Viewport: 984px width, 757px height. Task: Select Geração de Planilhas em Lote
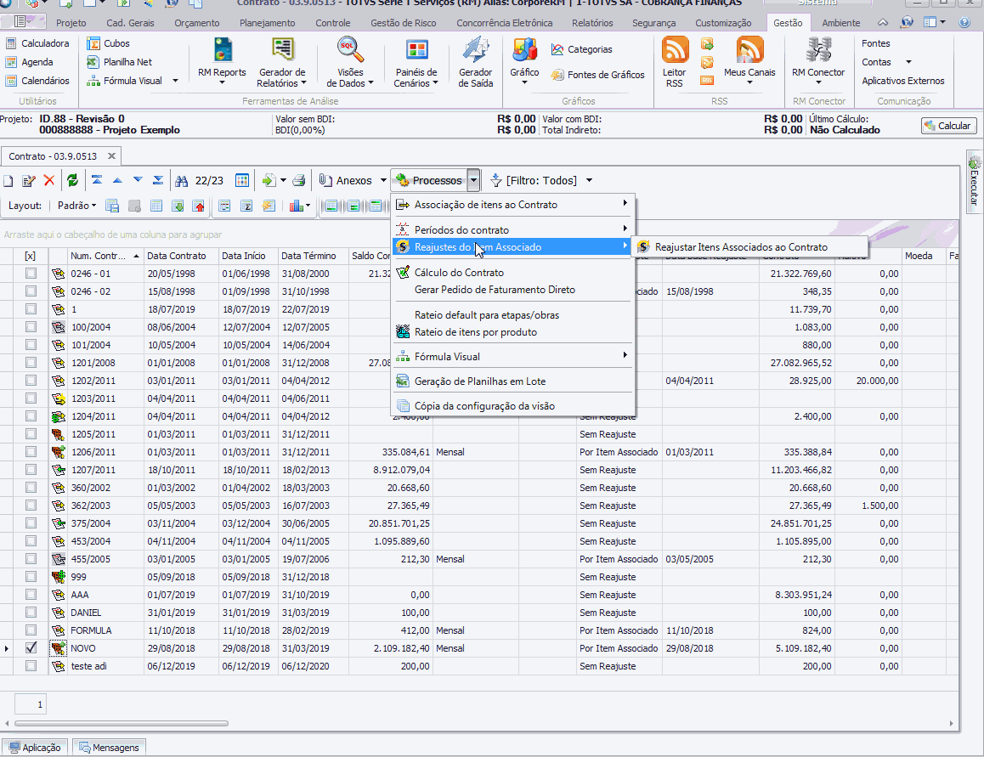(x=512, y=381)
